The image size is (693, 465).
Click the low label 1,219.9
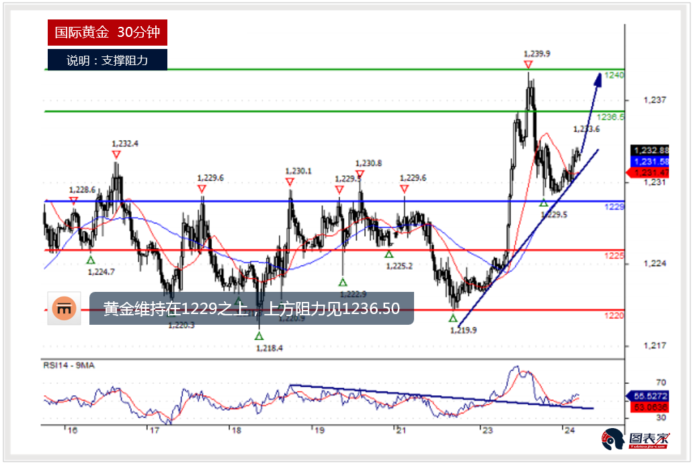click(x=464, y=330)
